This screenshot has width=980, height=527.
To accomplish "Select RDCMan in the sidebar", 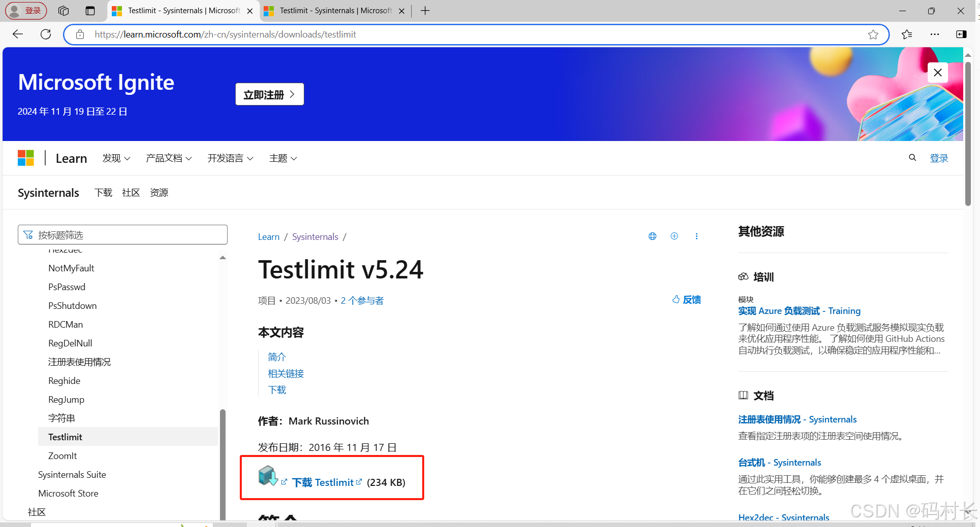I will coord(66,325).
